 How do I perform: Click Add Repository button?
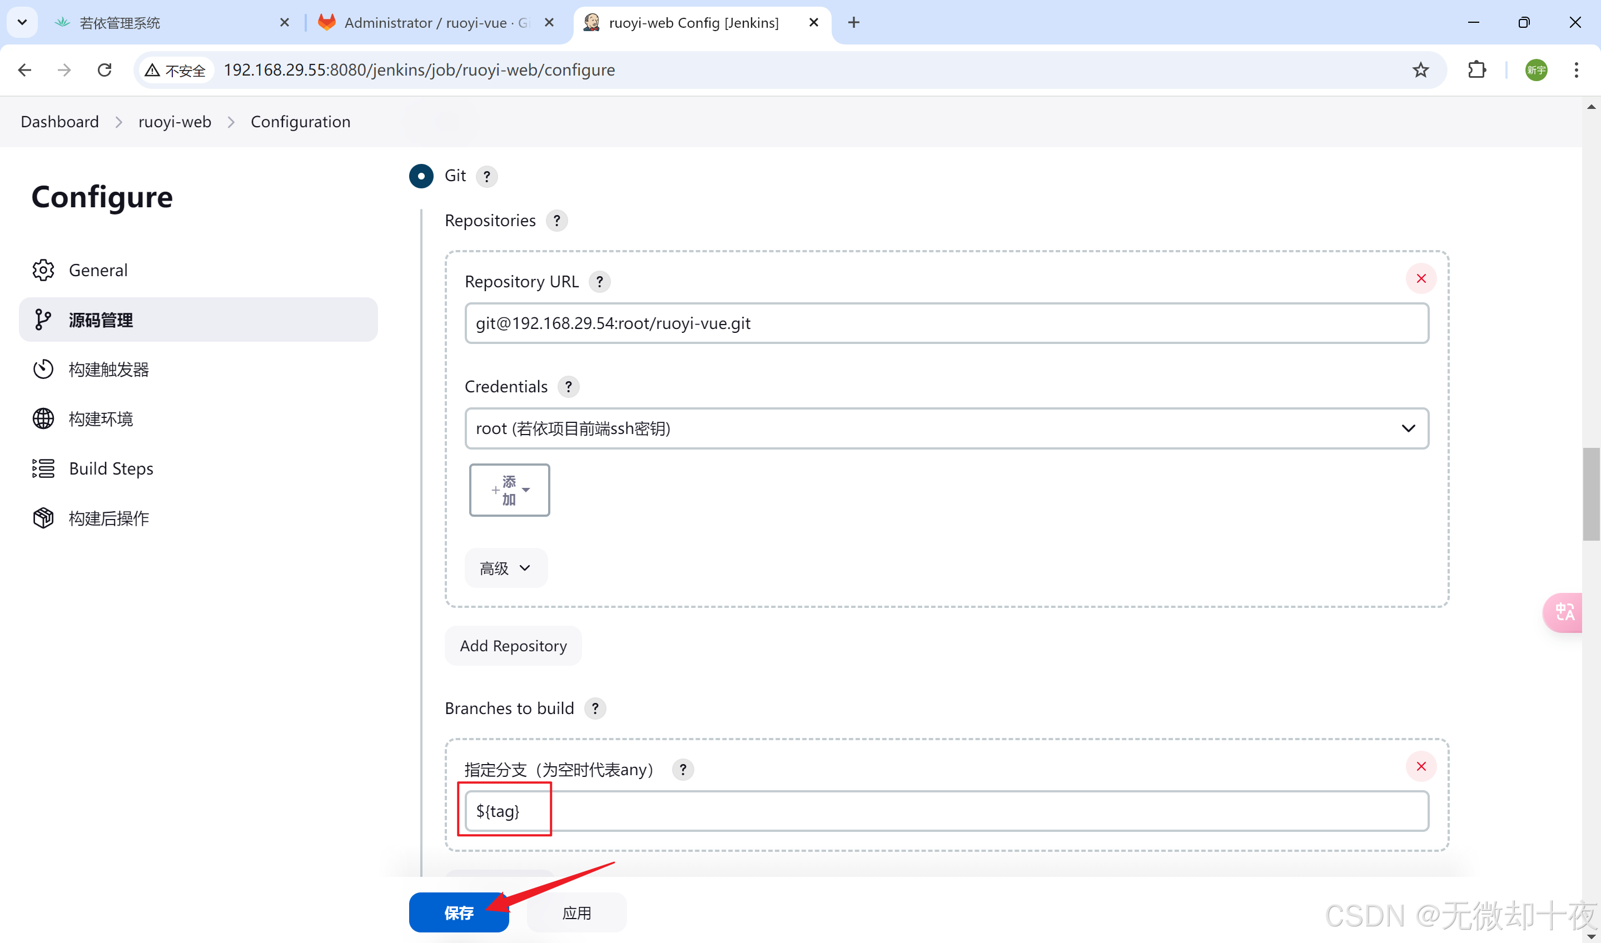tap(513, 646)
